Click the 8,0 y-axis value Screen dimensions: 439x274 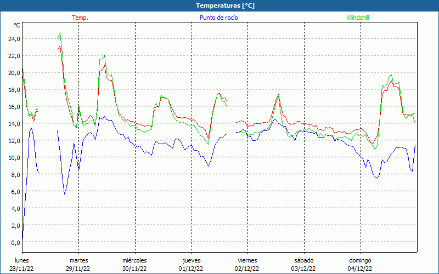click(16, 174)
